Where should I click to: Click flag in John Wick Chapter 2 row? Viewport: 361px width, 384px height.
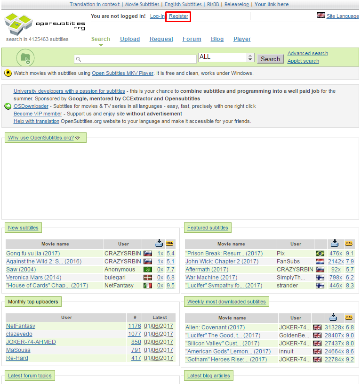(x=320, y=261)
